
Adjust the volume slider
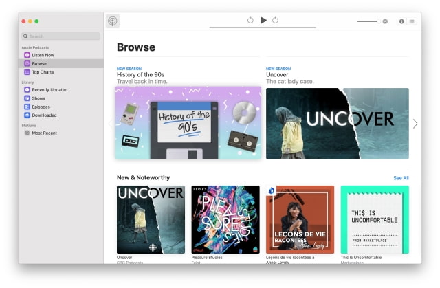point(368,21)
